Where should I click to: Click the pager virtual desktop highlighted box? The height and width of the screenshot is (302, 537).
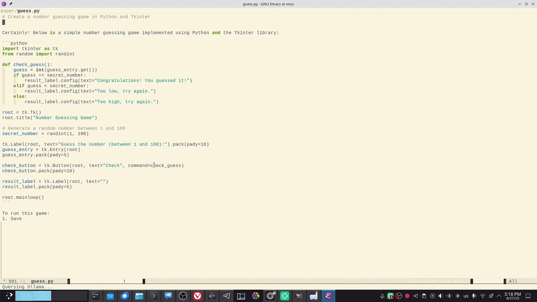33,296
